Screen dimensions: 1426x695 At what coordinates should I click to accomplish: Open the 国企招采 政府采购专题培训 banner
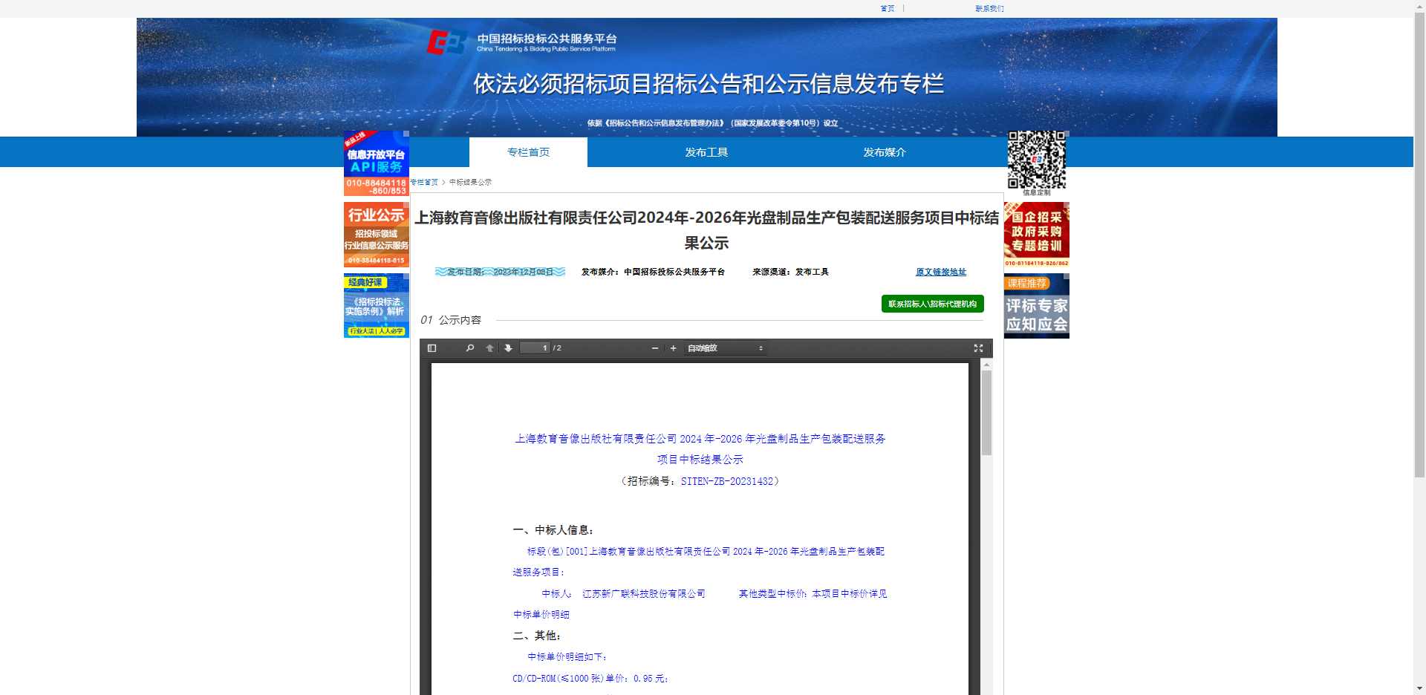pyautogui.click(x=1037, y=235)
